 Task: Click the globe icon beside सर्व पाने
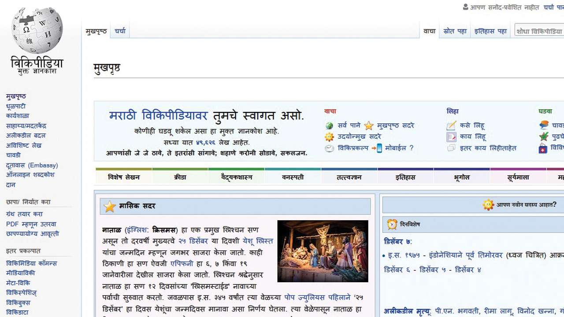(330, 126)
